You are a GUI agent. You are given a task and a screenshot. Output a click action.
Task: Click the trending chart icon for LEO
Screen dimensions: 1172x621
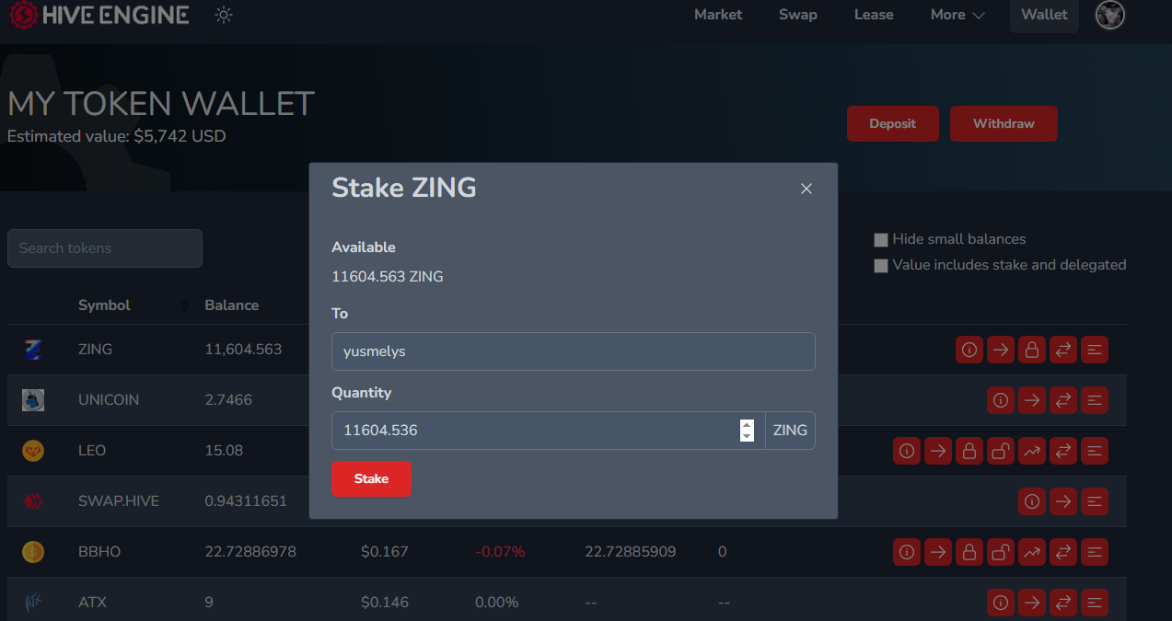(x=1032, y=451)
